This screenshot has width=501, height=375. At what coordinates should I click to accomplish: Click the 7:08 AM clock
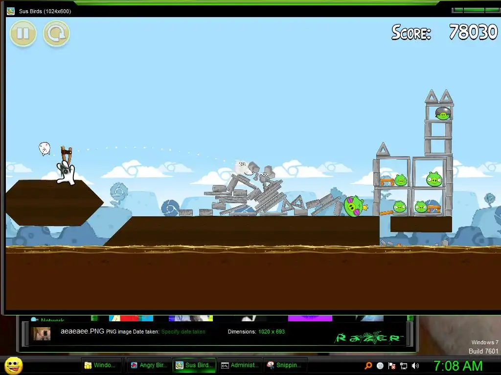click(x=458, y=366)
